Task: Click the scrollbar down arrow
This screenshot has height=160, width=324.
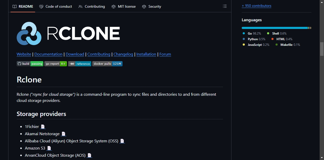Action: point(322,158)
